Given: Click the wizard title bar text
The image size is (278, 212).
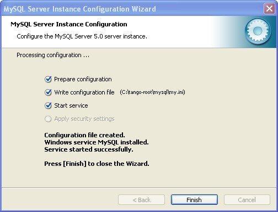Looking at the screenshot, I should point(80,9).
